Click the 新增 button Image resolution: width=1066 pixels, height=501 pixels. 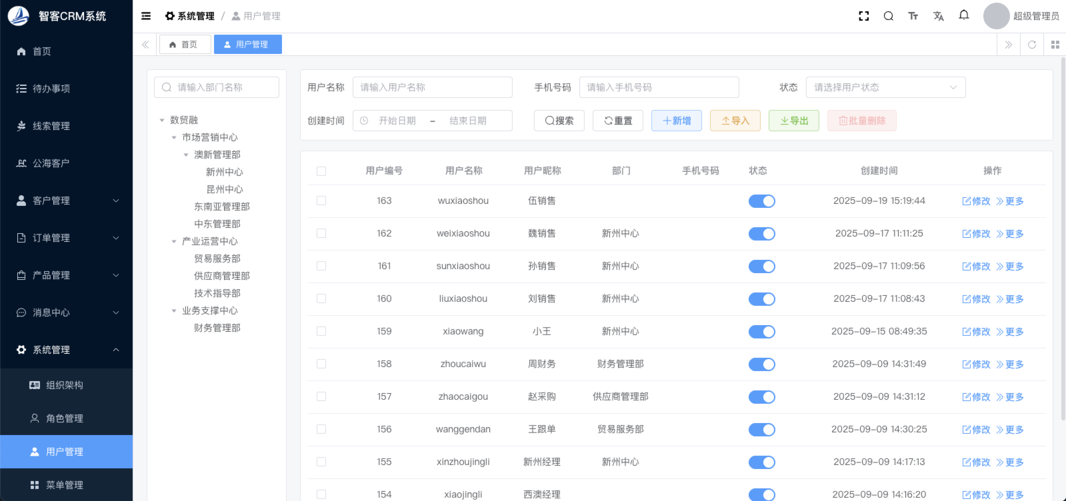[676, 121]
